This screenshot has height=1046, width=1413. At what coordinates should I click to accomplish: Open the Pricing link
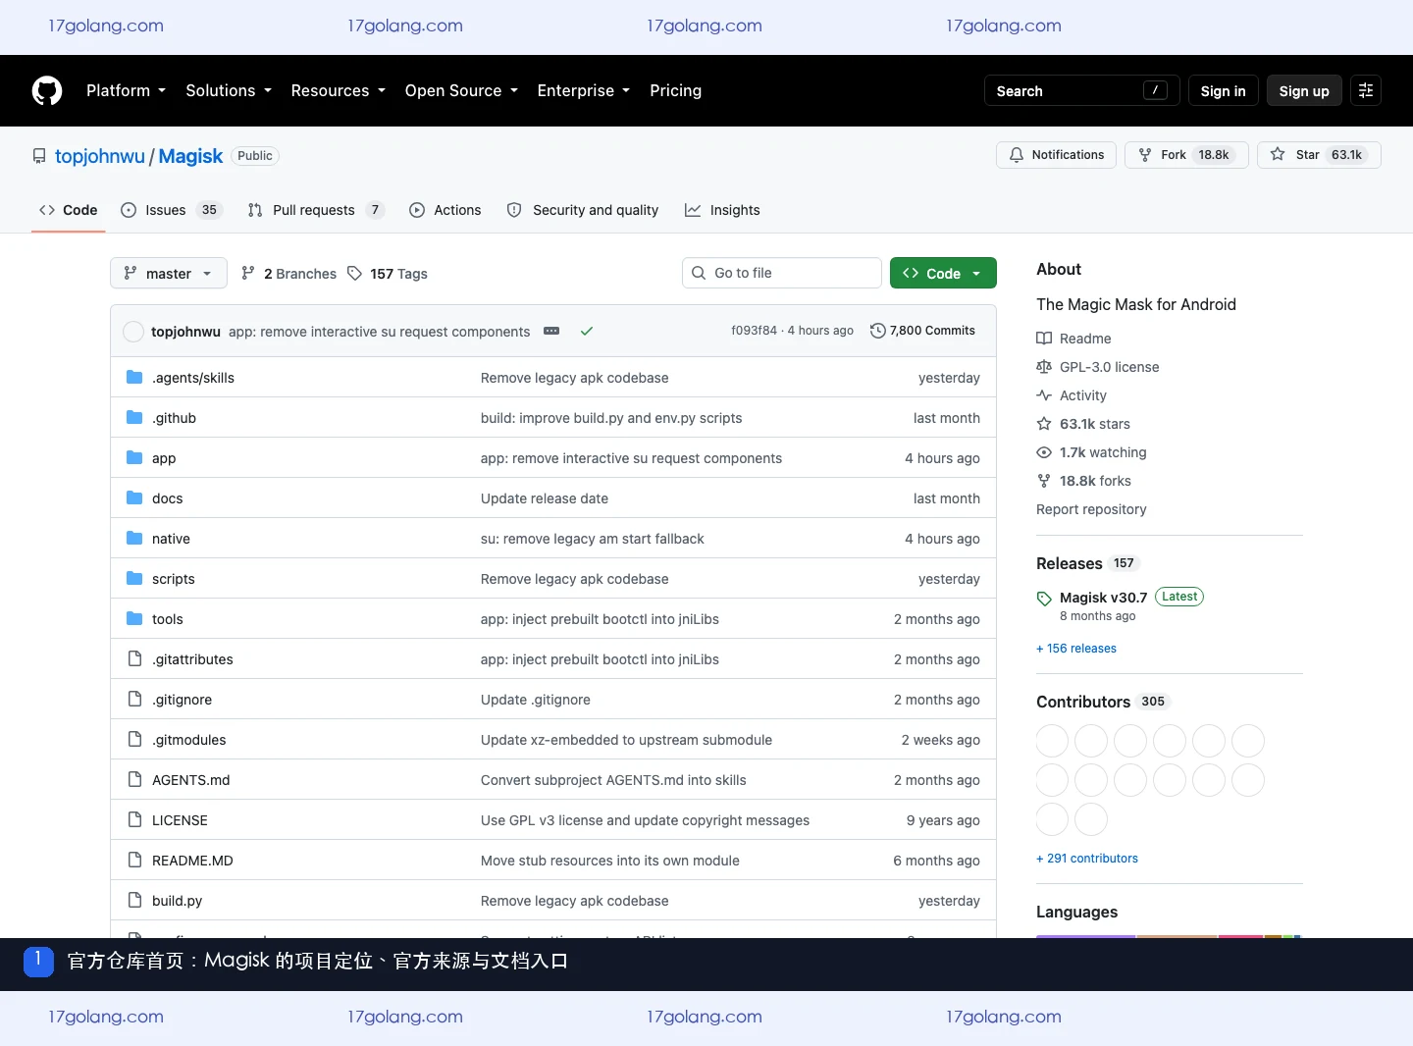(x=675, y=90)
